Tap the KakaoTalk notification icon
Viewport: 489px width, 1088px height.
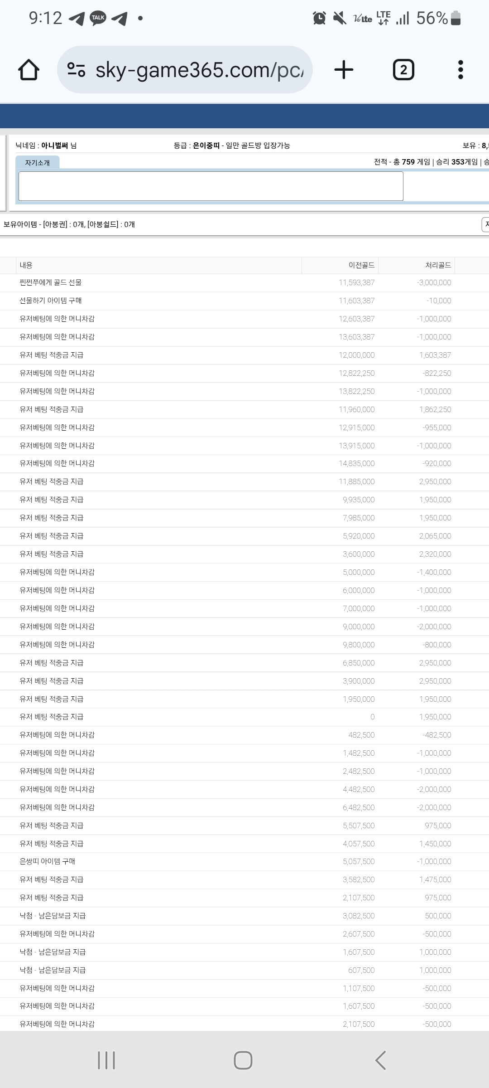[x=98, y=18]
